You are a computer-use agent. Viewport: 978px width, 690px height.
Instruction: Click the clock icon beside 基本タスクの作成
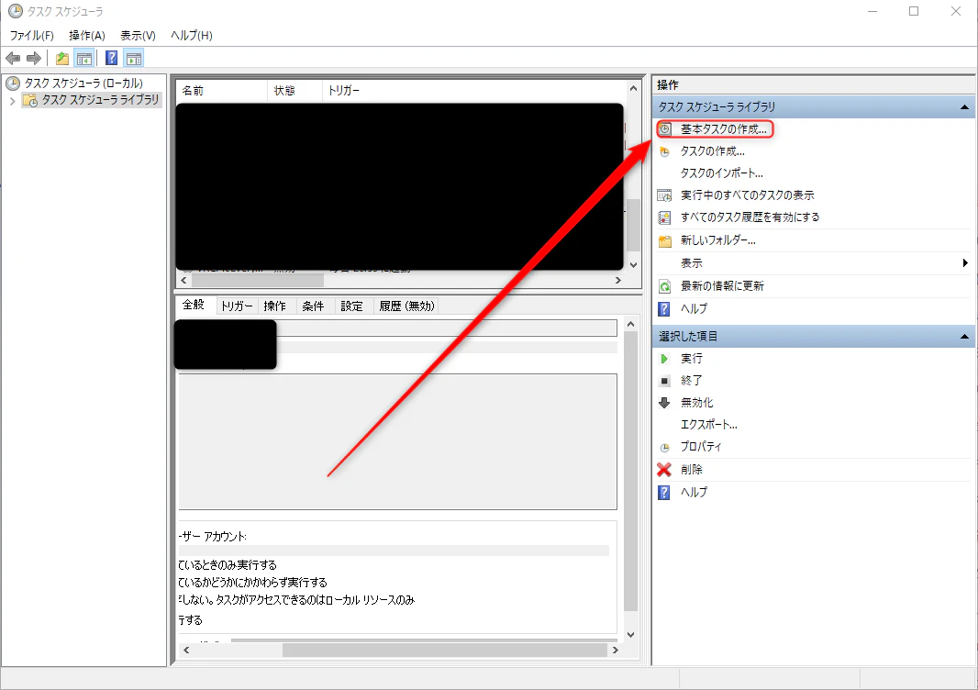[665, 129]
